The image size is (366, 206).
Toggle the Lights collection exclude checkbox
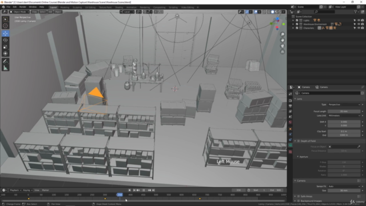(x=297, y=21)
